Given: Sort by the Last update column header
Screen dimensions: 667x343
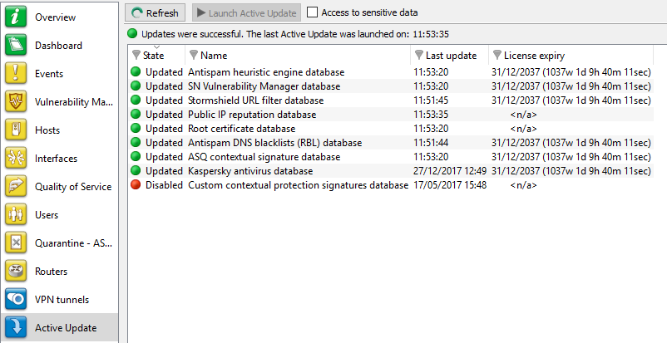Looking at the screenshot, I should click(451, 56).
